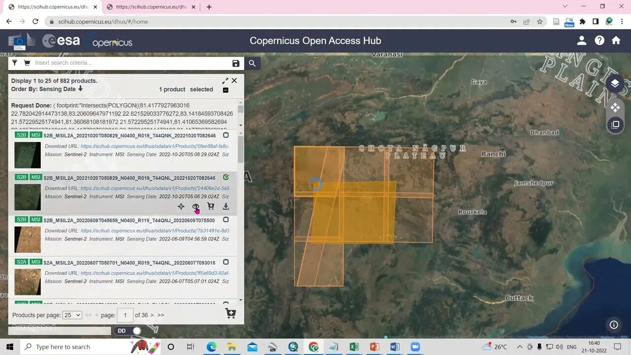Screen dimensions: 631x355
Task: Open the T44QNJ 20220609 product thumbnail
Action: [28, 239]
